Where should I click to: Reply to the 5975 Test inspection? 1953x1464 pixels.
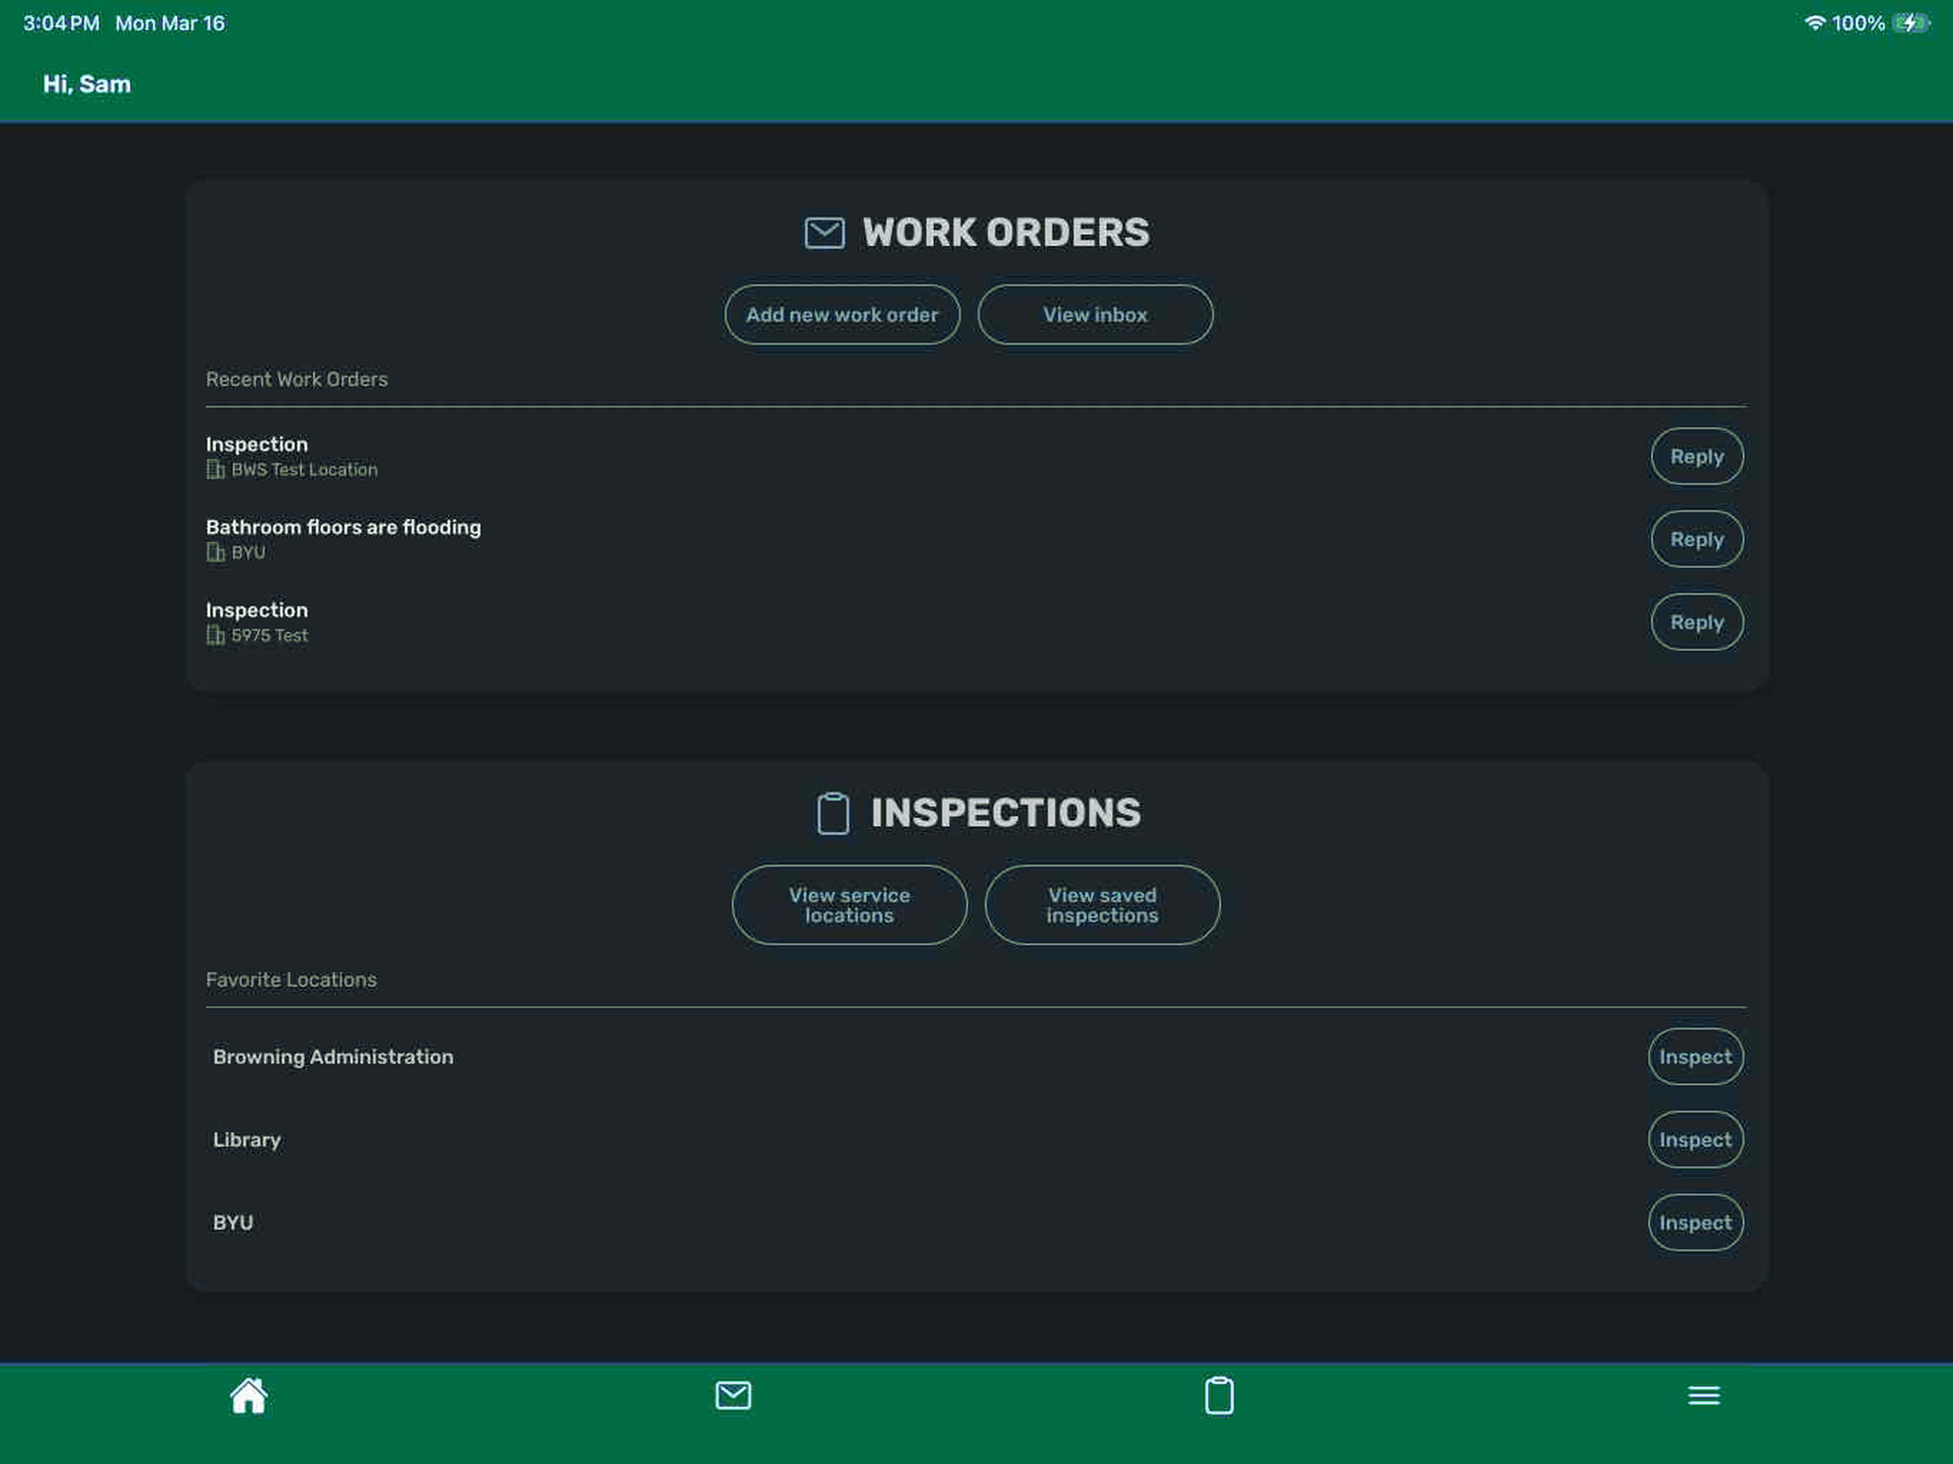1697,623
